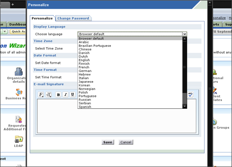Select Hebrew in language list

click(130, 75)
